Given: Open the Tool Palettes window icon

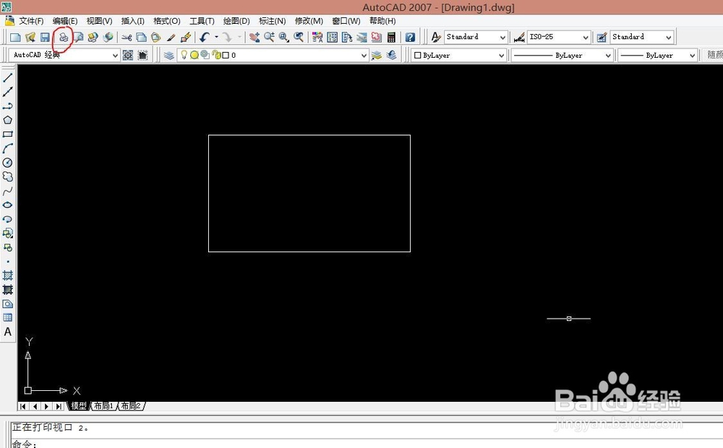Looking at the screenshot, I should (347, 38).
